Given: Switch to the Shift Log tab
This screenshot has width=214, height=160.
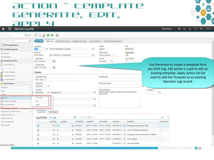Looking at the screenshot, I should [50, 41].
